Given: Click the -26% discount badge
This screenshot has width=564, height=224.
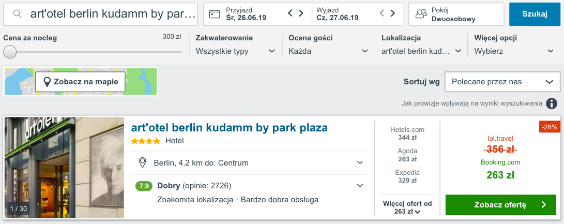Looking at the screenshot, I should tap(550, 127).
